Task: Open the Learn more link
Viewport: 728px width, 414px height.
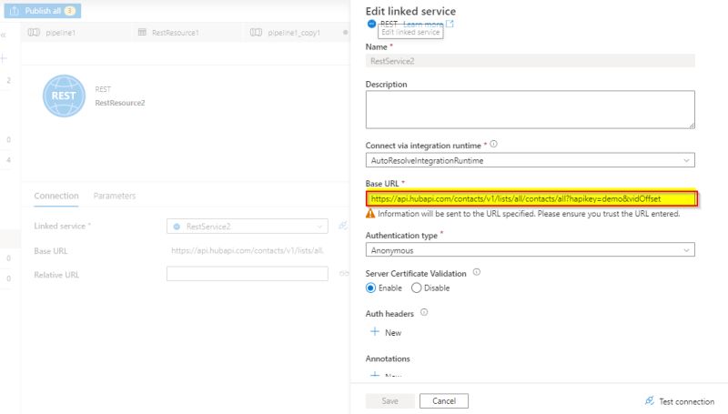Action: pos(423,25)
